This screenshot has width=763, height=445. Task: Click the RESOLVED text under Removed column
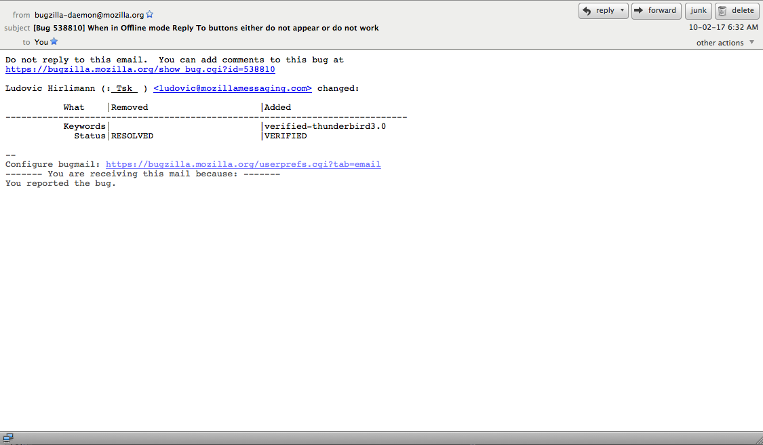(x=132, y=136)
